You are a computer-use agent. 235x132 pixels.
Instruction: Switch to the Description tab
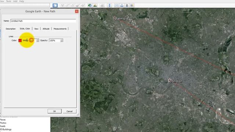point(11,29)
